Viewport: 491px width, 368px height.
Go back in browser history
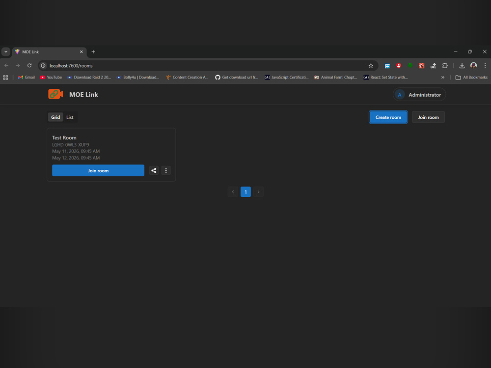[6, 66]
